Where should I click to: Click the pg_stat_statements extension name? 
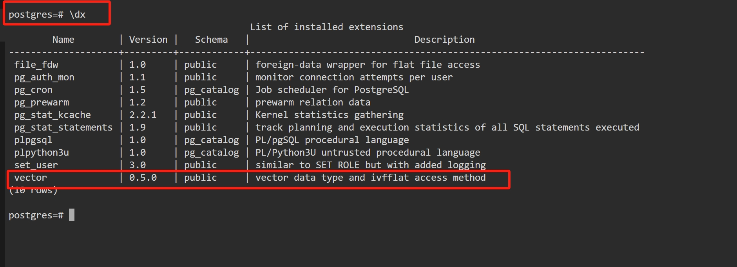point(63,127)
